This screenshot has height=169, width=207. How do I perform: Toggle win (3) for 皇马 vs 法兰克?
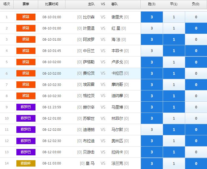(x=152, y=163)
